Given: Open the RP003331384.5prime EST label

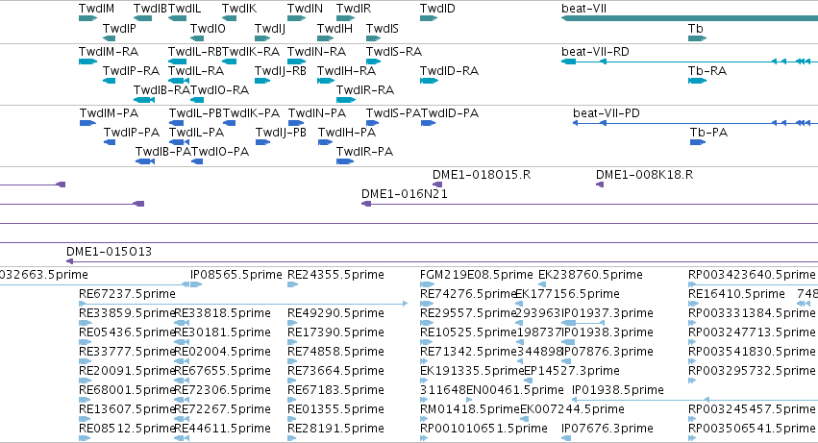Looking at the screenshot, I should (x=752, y=313).
